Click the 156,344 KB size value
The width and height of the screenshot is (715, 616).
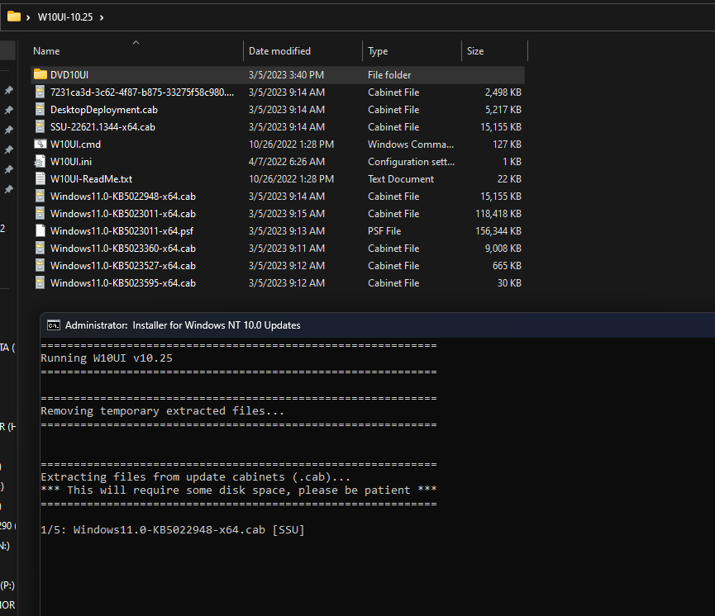pyautogui.click(x=498, y=230)
